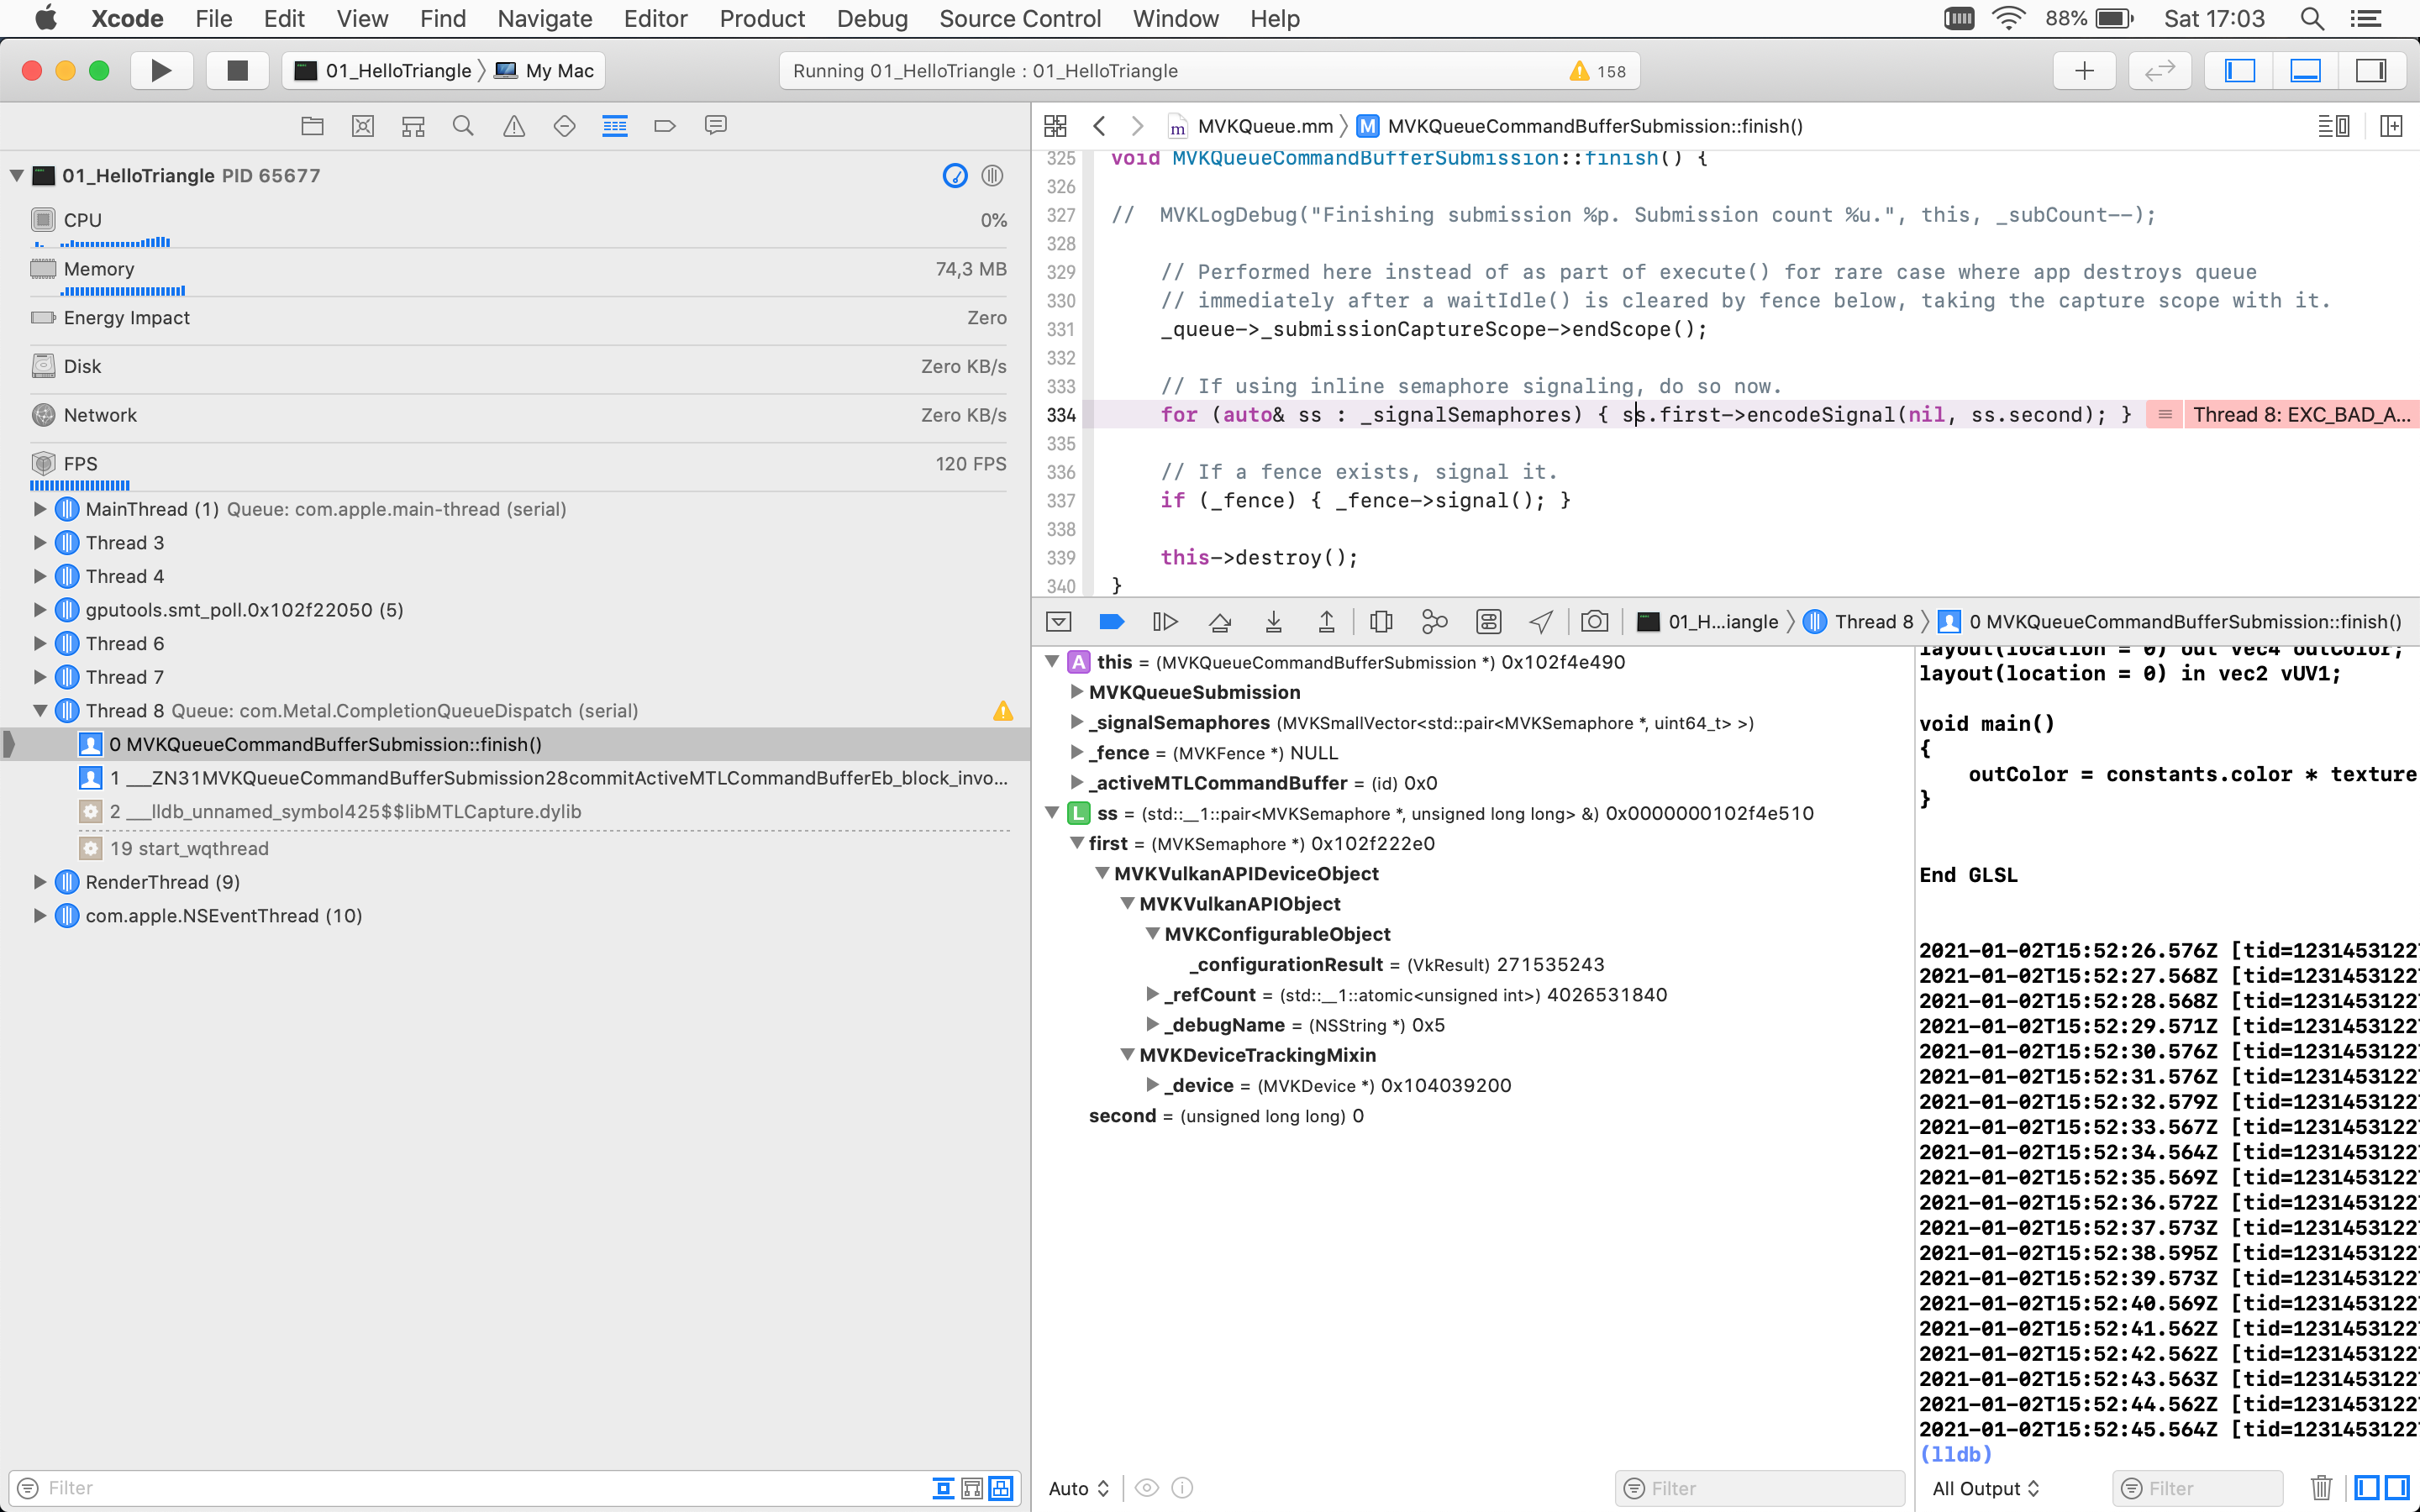Click the Step Into down-arrow control

(x=1274, y=621)
